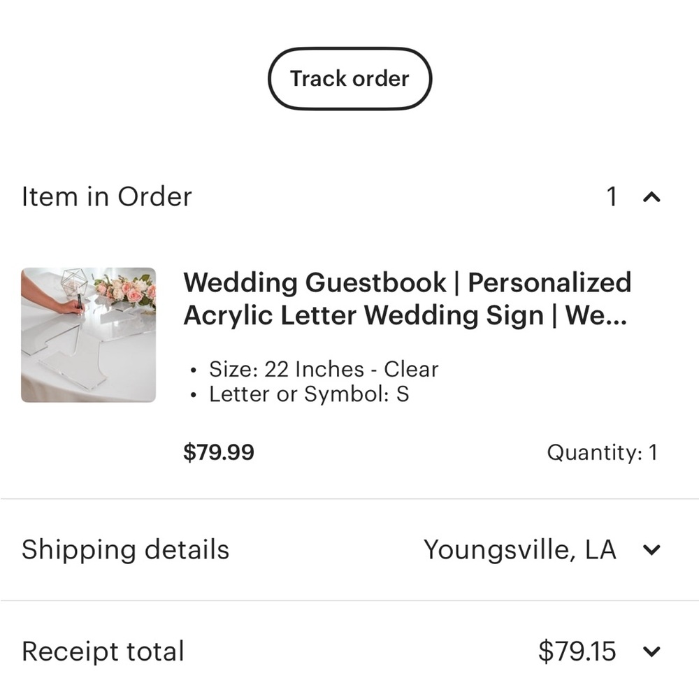Click the chevron beside Receipt total
699x699 pixels.
652,651
